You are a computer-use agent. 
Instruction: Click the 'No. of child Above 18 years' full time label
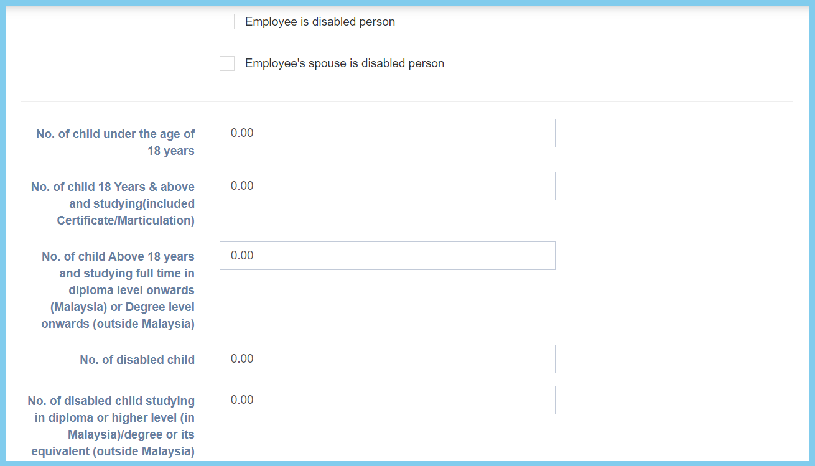coord(118,290)
